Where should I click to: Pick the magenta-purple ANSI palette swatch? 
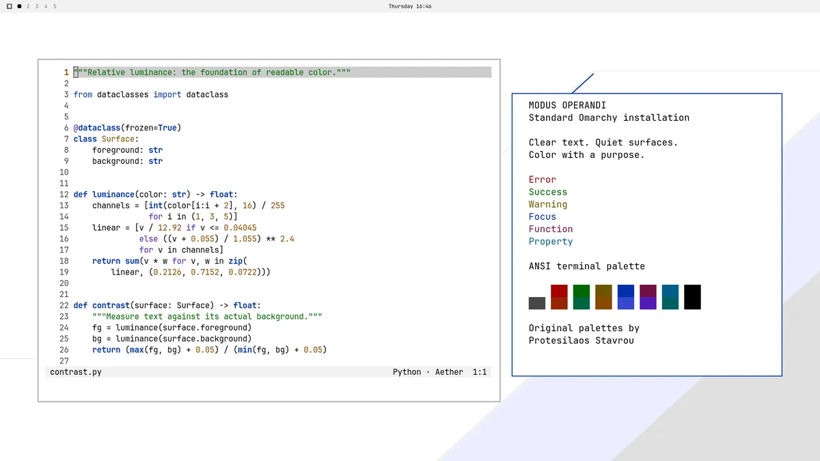pyautogui.click(x=648, y=297)
